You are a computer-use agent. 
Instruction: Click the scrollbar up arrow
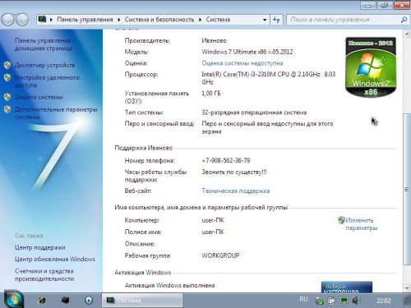pyautogui.click(x=407, y=34)
